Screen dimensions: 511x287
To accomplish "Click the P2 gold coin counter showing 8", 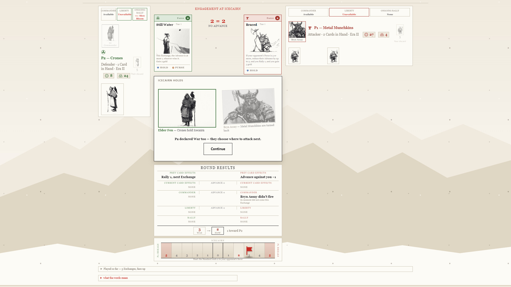I will 109,76.
